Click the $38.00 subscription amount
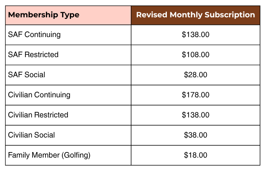Viewport: 265px width, 171px height. pyautogui.click(x=196, y=135)
